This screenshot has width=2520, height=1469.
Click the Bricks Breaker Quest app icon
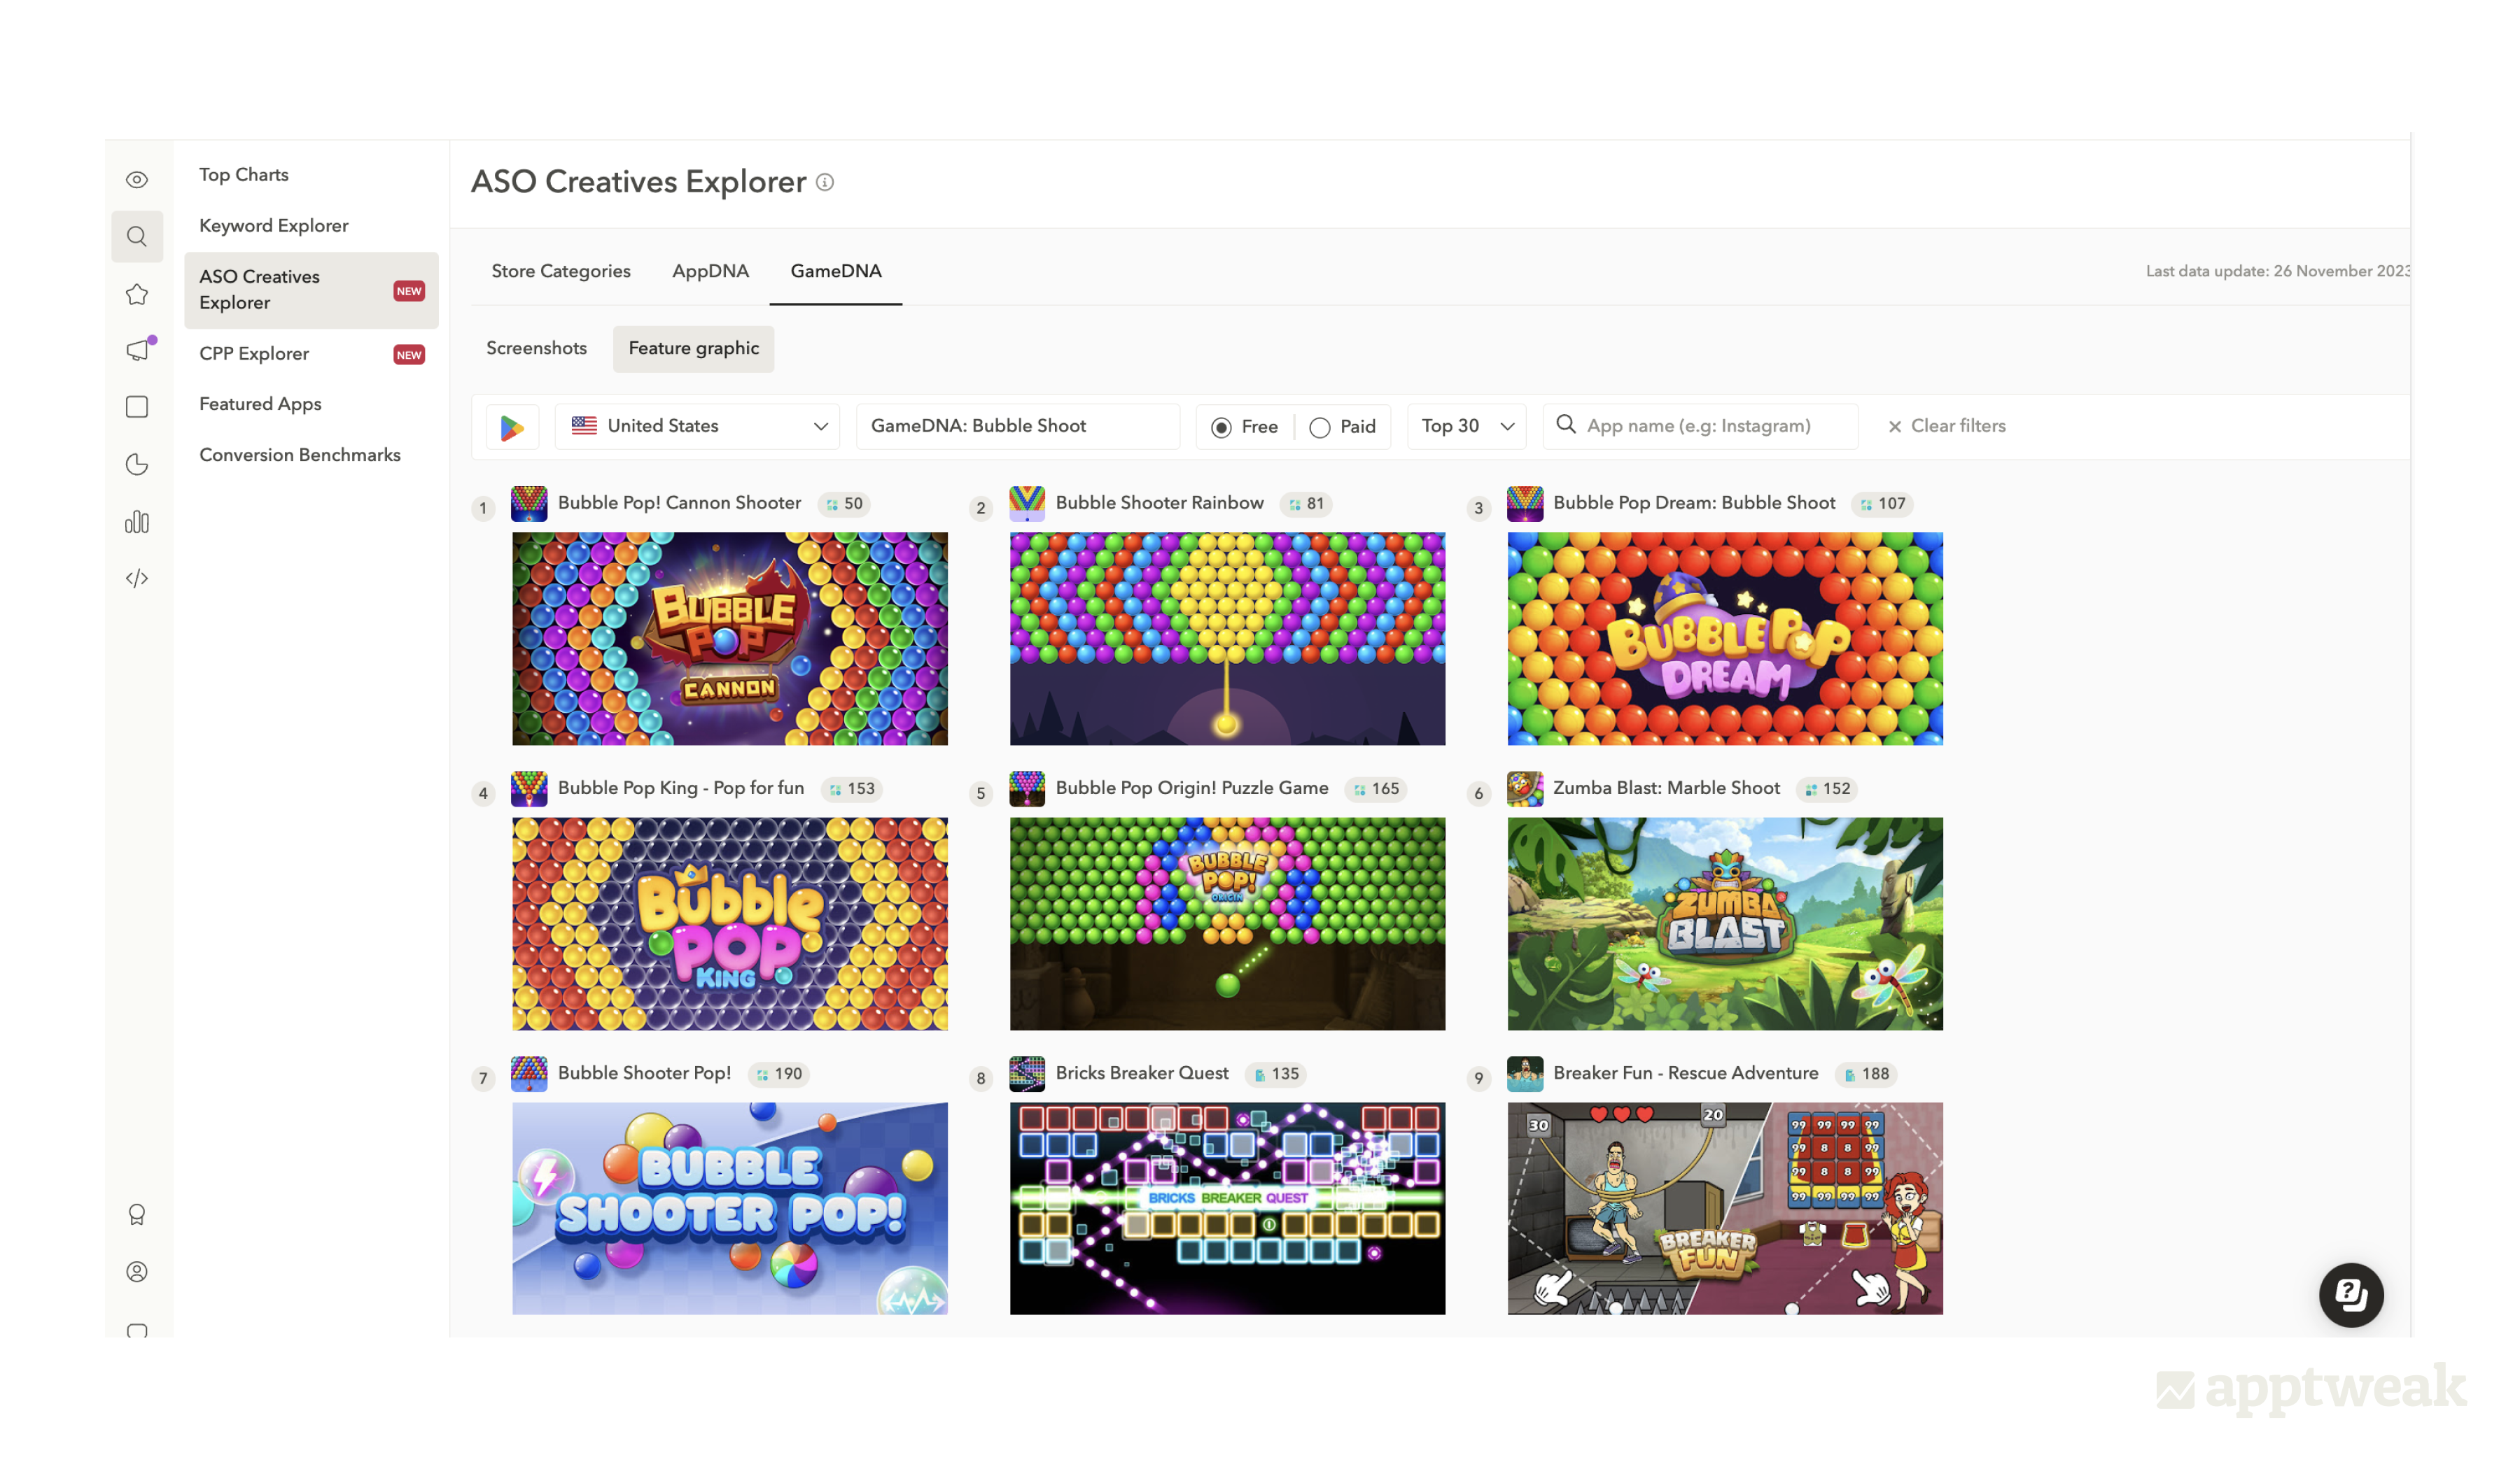point(1027,1073)
